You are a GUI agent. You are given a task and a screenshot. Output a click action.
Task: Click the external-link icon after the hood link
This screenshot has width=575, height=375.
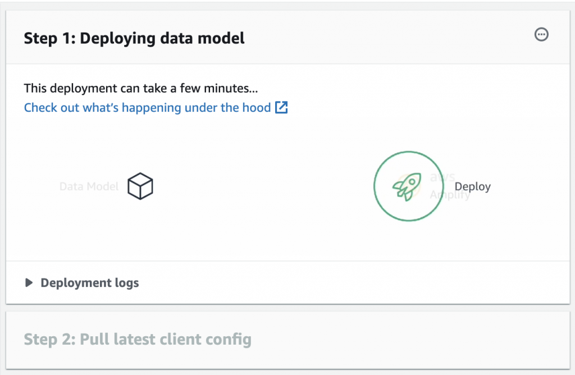[281, 107]
